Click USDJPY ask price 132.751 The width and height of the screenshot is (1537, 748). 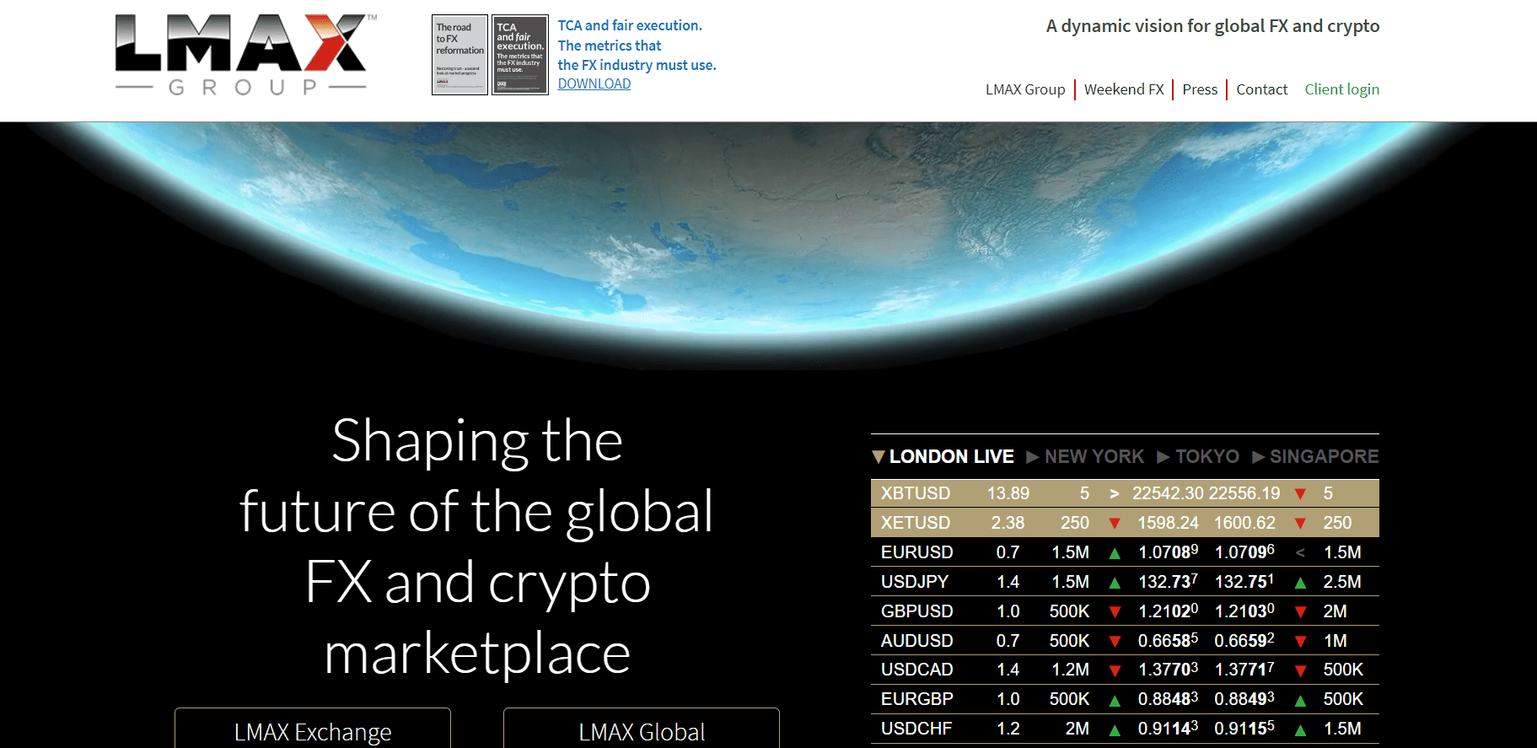[x=1244, y=582]
